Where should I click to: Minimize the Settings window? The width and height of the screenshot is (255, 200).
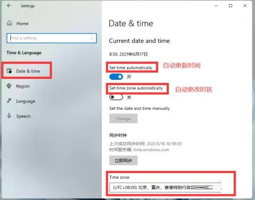point(216,6)
